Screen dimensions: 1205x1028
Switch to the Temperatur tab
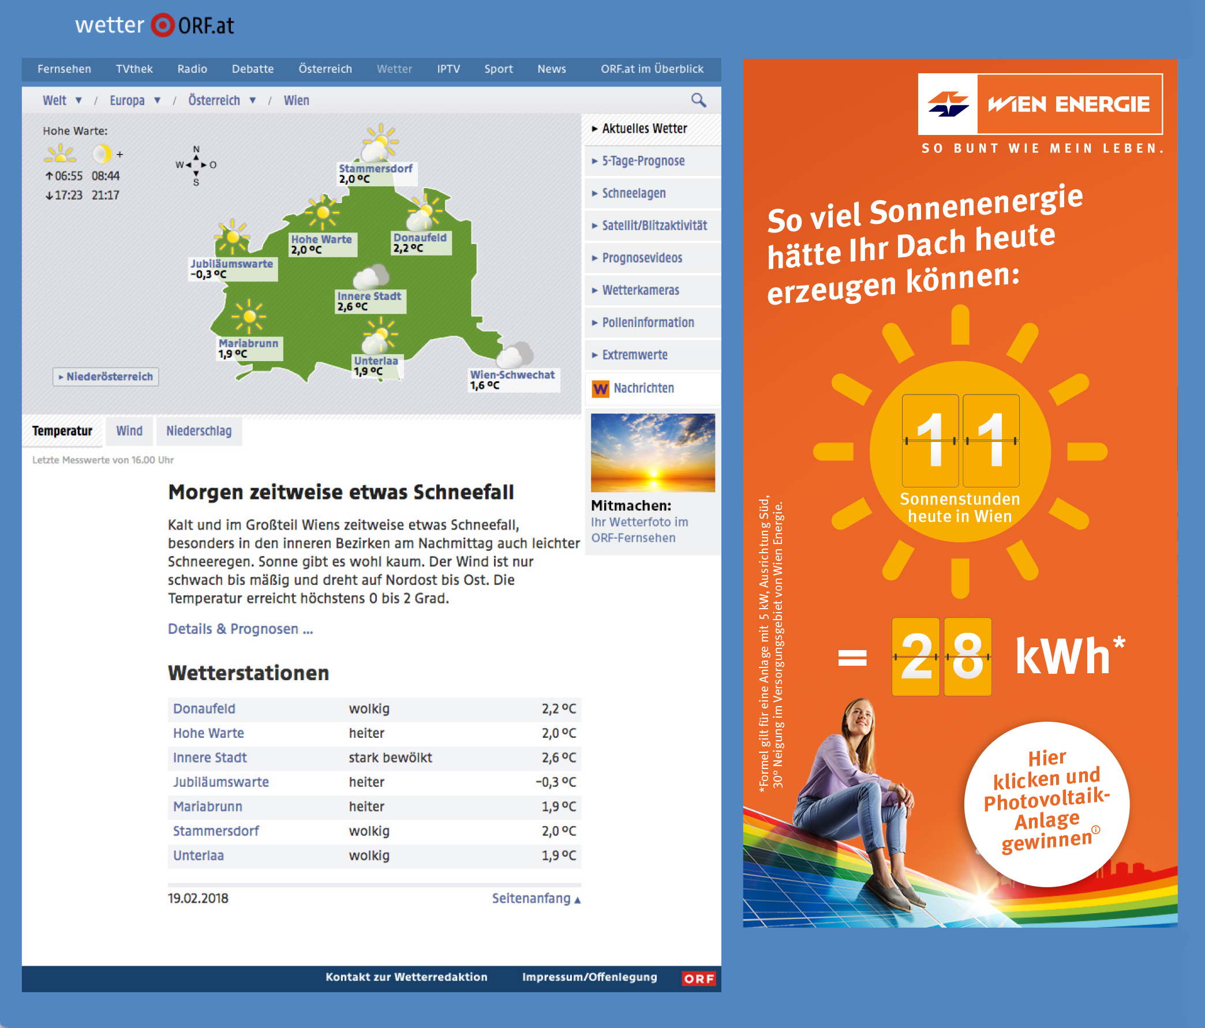click(x=62, y=432)
